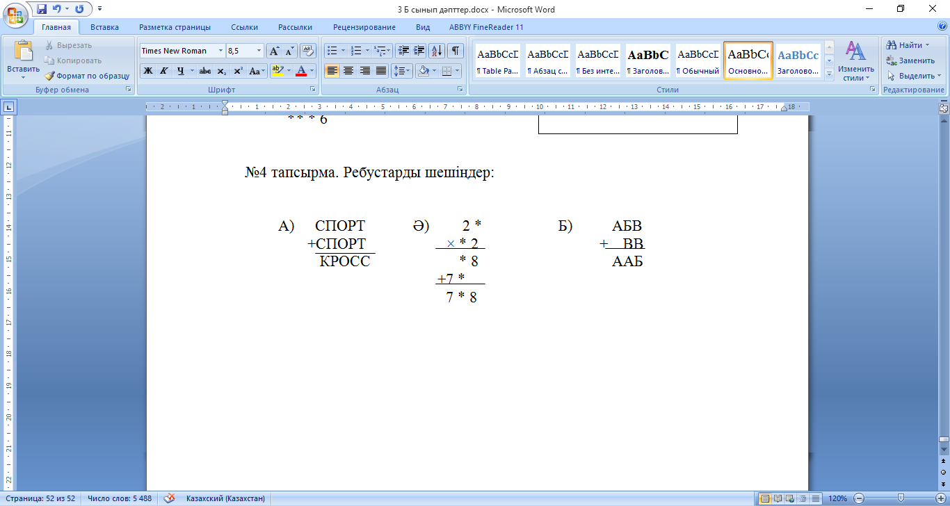
Task: Apply the yellow text highlight color
Action: point(277,71)
